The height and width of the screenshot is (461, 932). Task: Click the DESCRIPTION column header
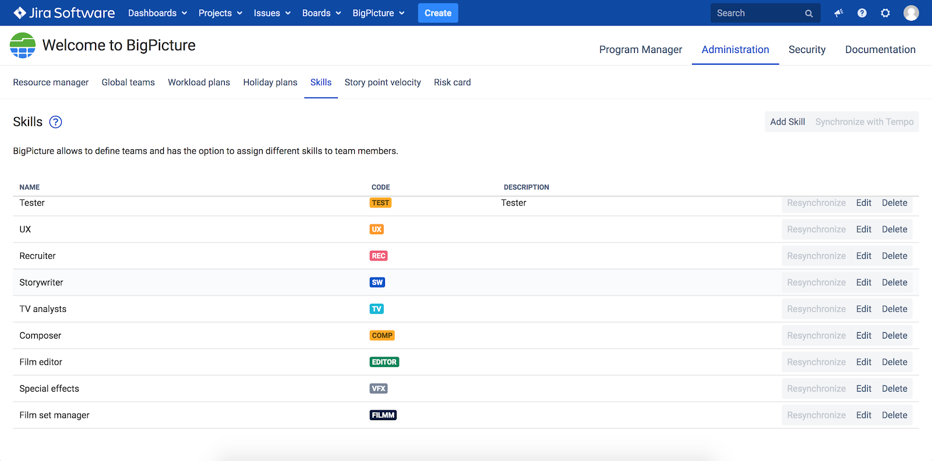(x=527, y=187)
